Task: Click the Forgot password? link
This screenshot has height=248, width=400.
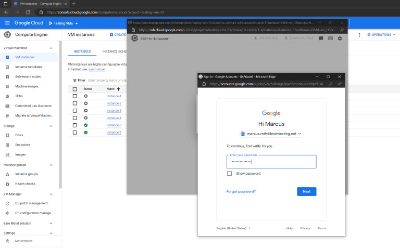Action: [x=241, y=192]
